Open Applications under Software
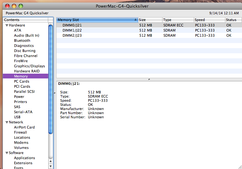This screenshot has height=169, width=242. (25, 158)
